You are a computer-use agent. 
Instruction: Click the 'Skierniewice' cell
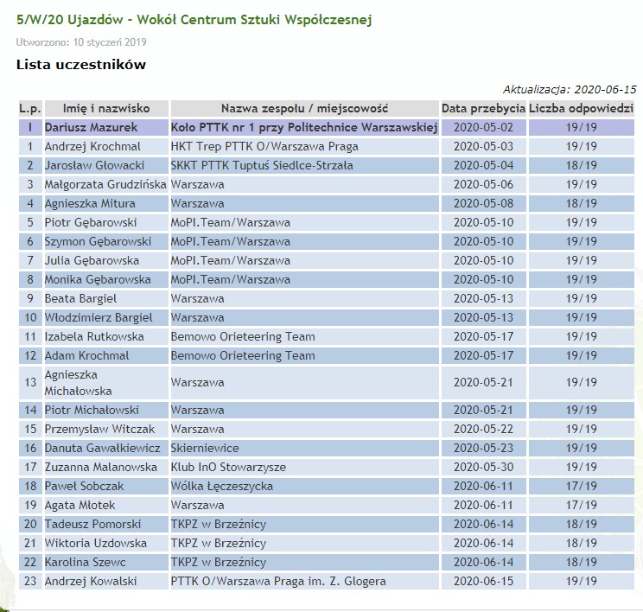pos(305,448)
